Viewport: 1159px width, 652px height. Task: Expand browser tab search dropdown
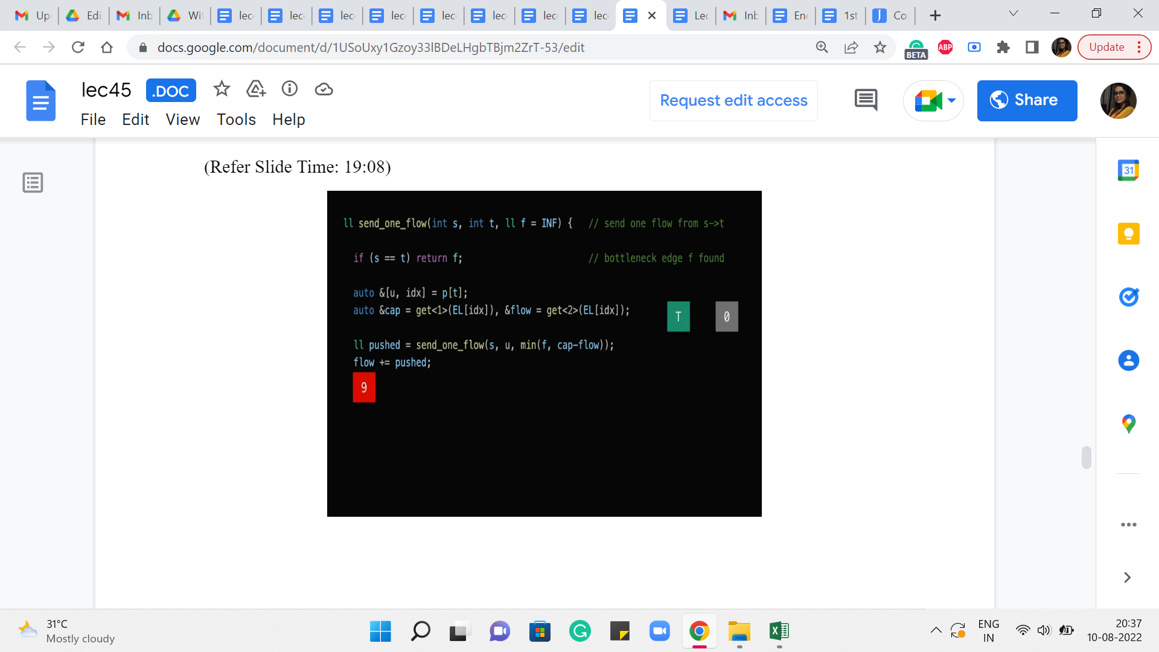coord(1014,14)
